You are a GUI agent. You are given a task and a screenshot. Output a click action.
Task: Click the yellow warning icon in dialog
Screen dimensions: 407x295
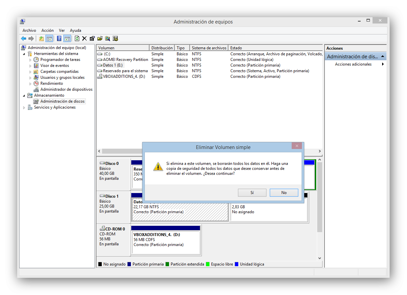click(x=157, y=166)
